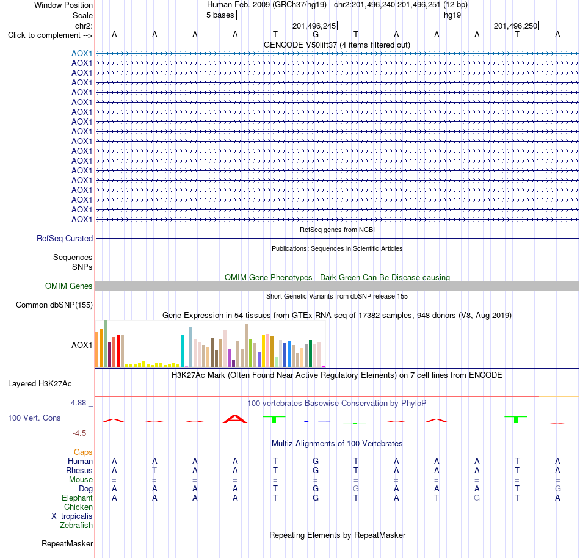Open the OMIM Gene Phenotypes track title
580x558 pixels.
click(337, 277)
